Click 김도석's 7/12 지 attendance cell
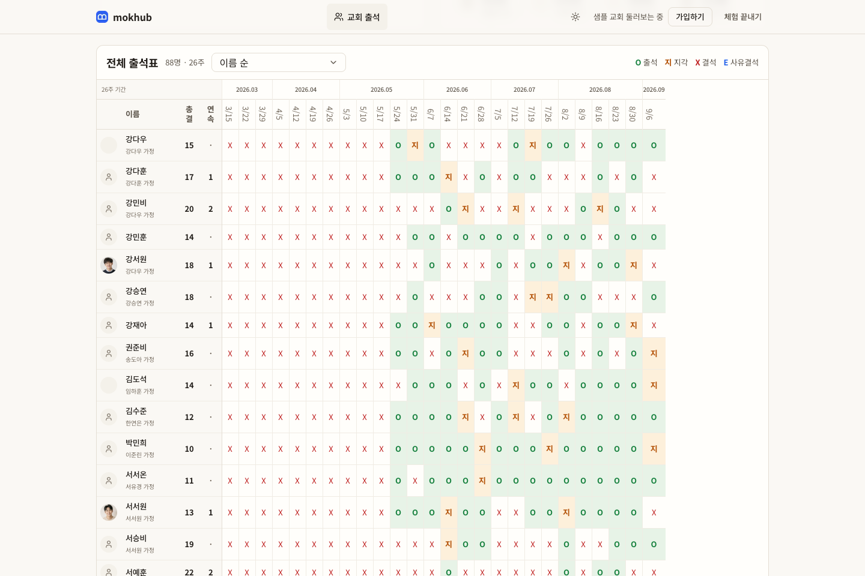Image resolution: width=865 pixels, height=576 pixels. 516,385
